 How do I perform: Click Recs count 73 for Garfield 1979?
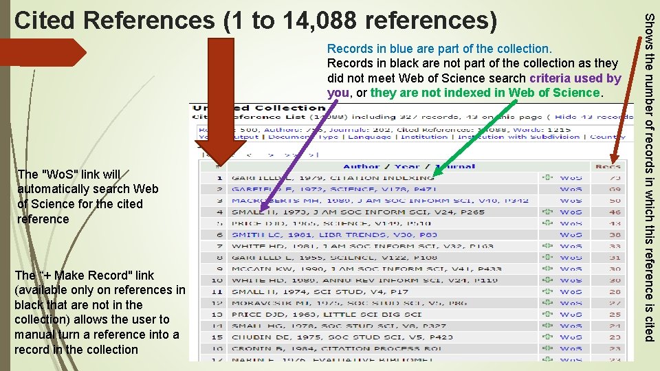(x=615, y=178)
